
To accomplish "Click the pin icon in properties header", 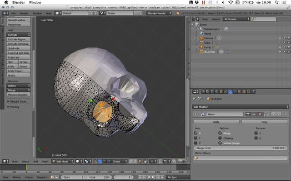I will [194, 99].
